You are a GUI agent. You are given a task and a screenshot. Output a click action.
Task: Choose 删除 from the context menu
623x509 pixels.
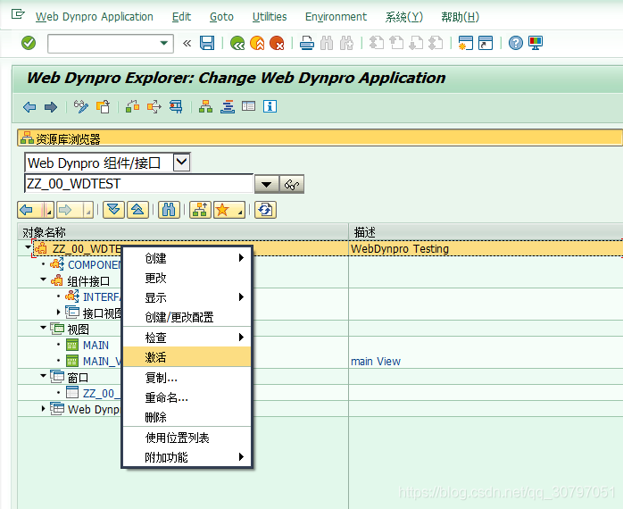[x=156, y=417]
